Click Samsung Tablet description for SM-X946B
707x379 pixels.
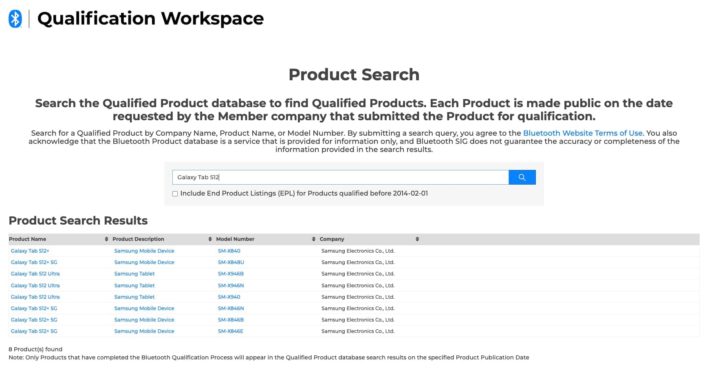[134, 274]
